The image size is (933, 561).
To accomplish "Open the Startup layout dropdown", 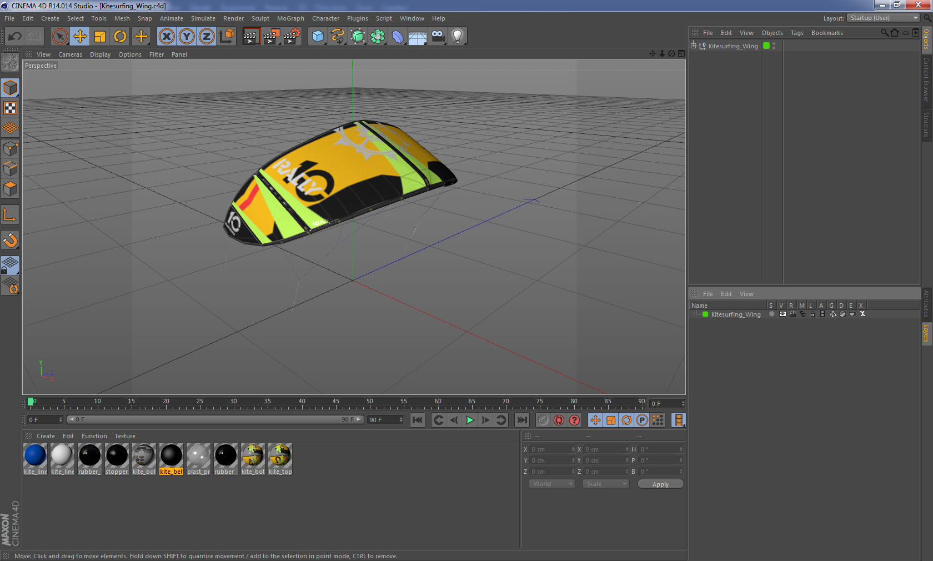I will click(x=884, y=18).
